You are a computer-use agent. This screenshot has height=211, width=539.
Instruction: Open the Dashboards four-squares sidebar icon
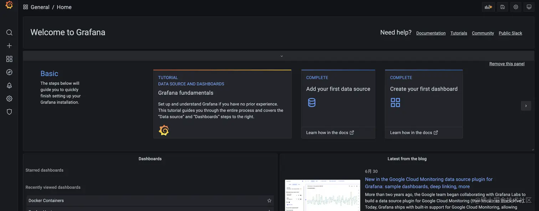(9, 59)
